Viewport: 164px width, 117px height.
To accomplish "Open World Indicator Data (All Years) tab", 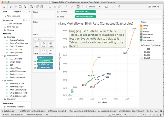I will pos(131,111).
